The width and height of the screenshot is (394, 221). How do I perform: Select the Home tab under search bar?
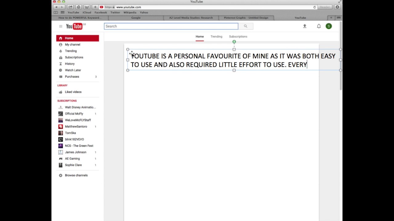(x=200, y=37)
